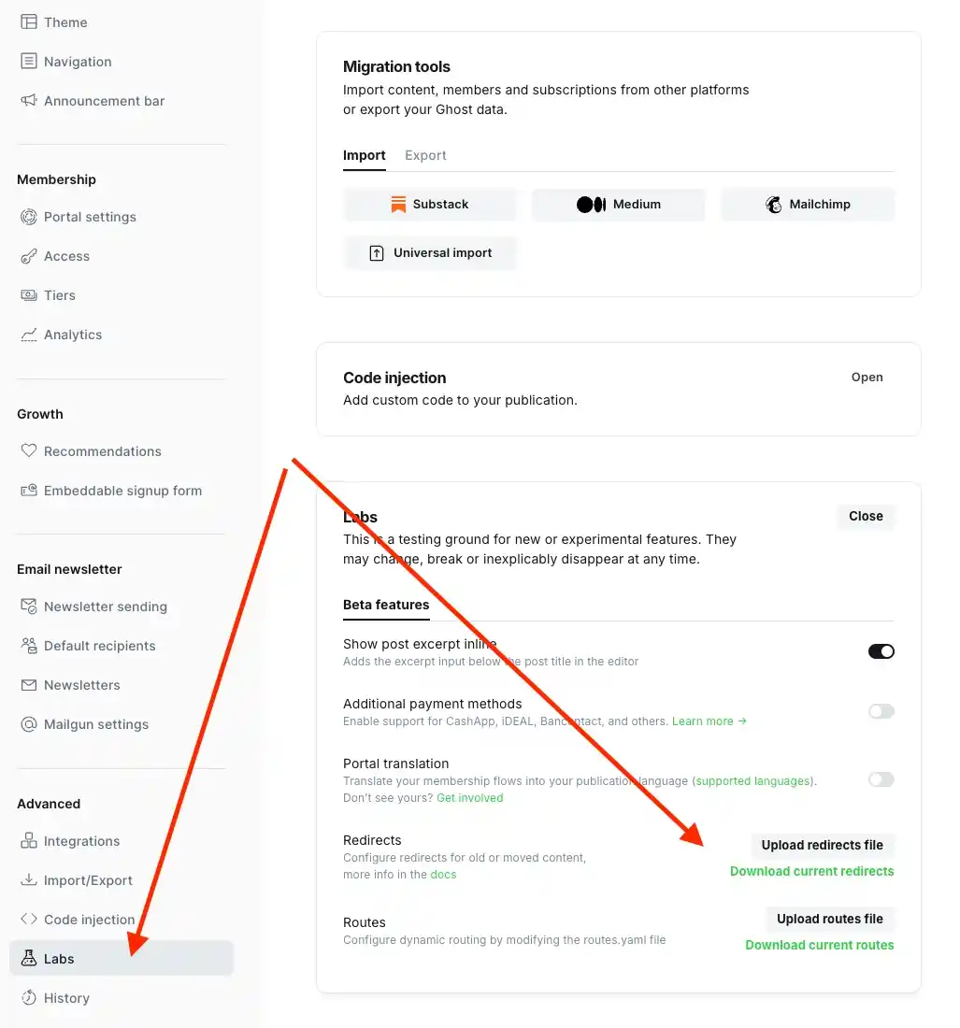Turn on the Portal translation toggle
The height and width of the screenshot is (1028, 960).
[880, 779]
